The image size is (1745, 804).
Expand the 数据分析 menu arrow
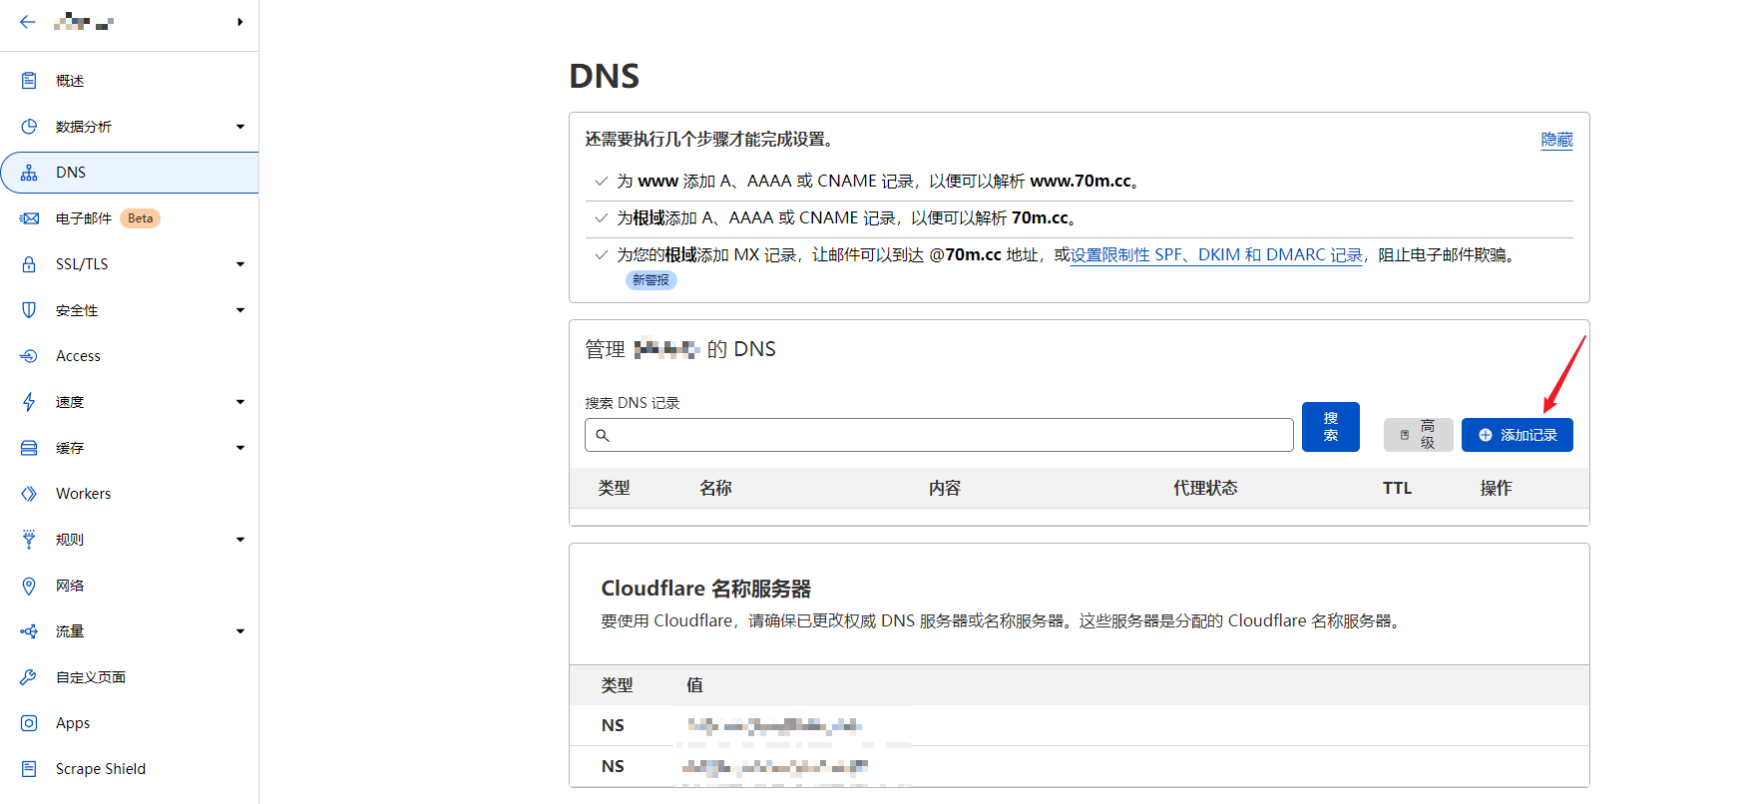(240, 127)
